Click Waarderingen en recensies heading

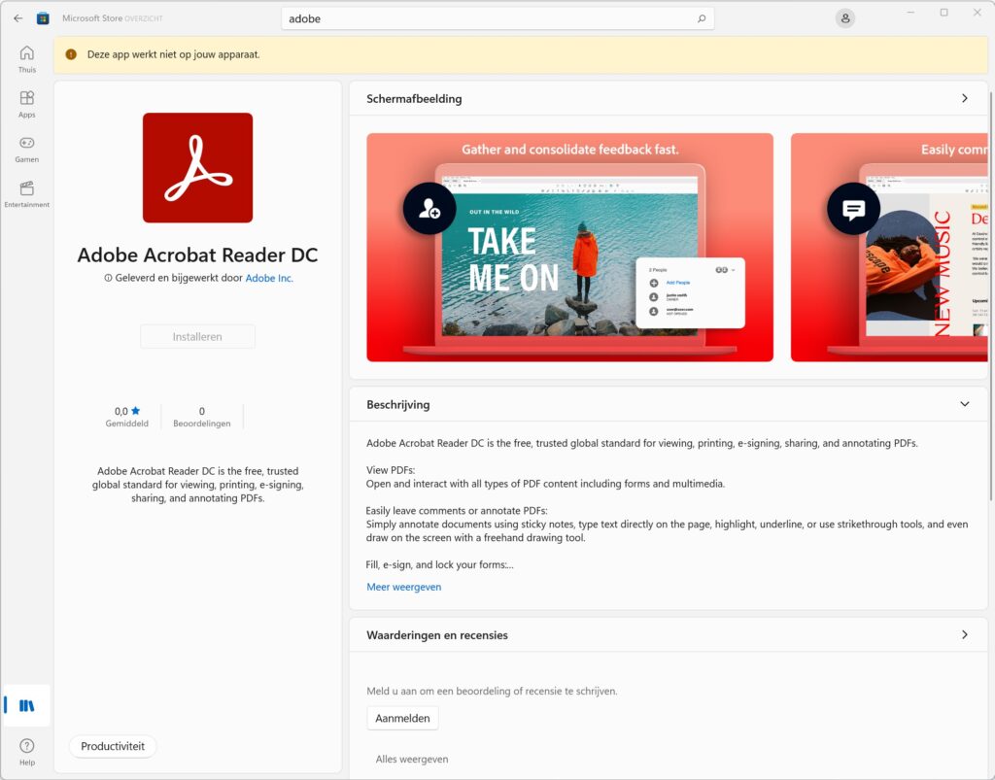(x=437, y=635)
